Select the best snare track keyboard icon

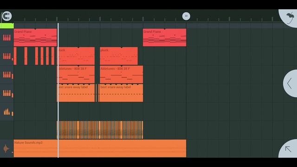[x=7, y=93]
